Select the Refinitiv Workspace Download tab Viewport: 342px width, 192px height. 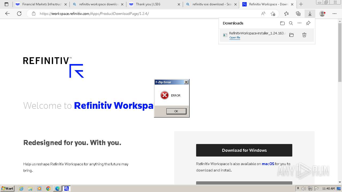pos(268,4)
